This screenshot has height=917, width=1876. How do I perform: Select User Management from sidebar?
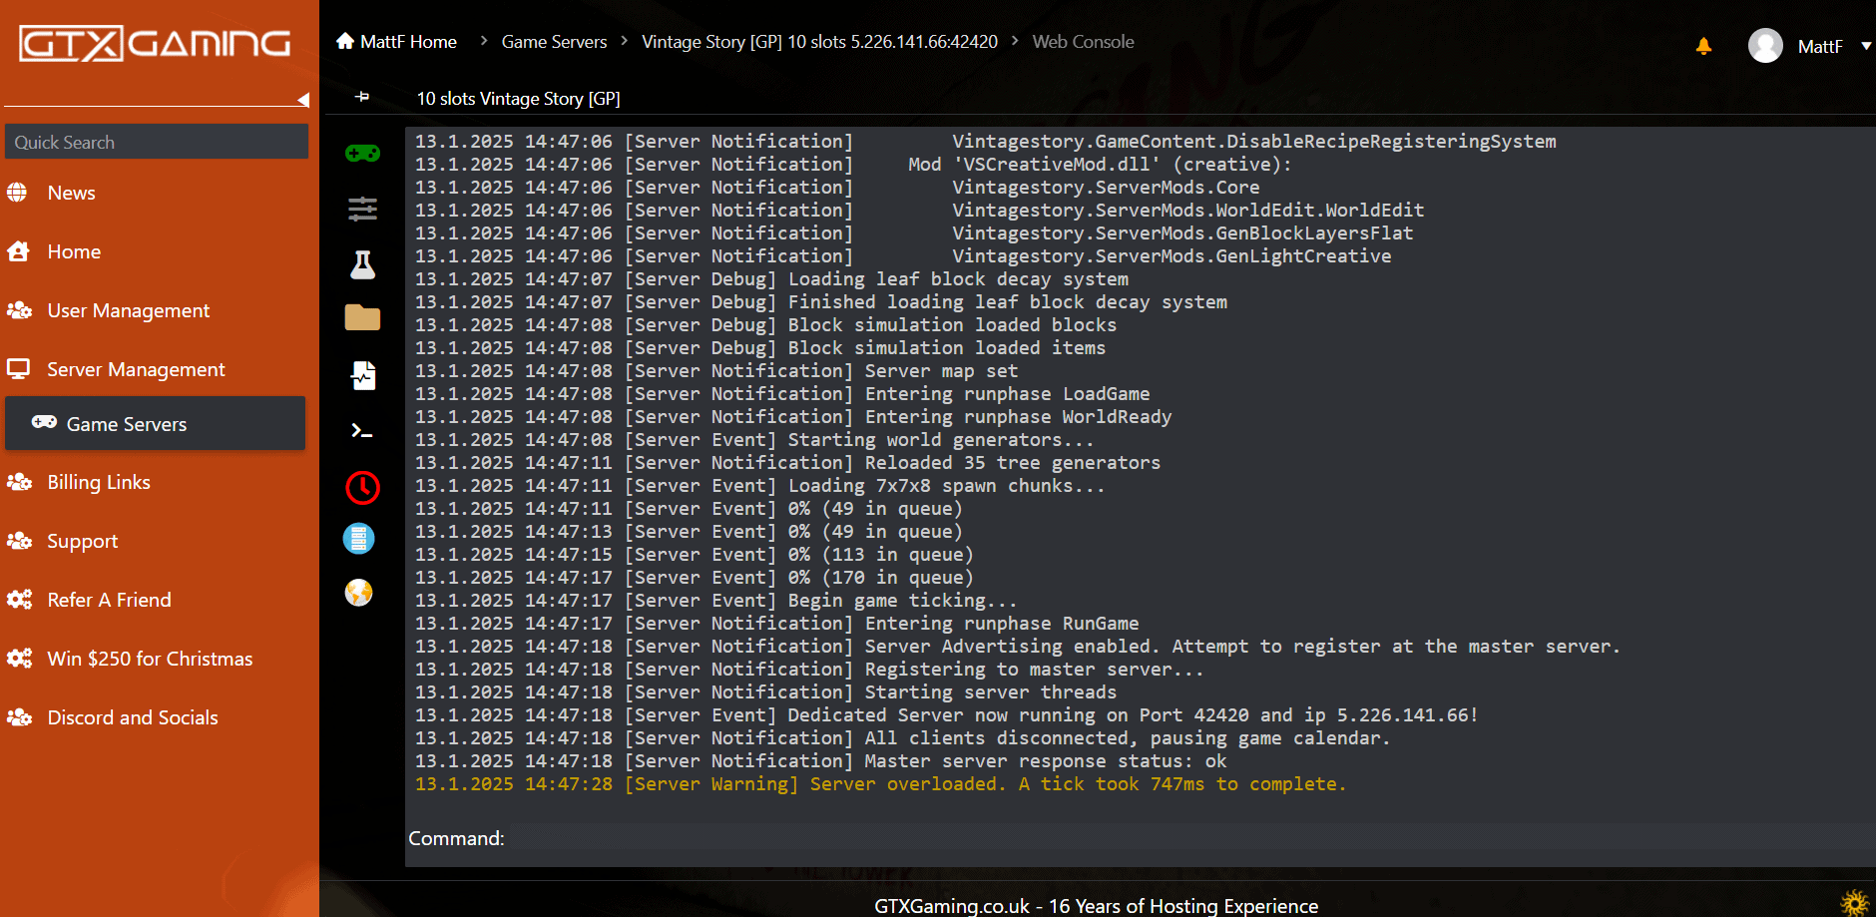128,310
